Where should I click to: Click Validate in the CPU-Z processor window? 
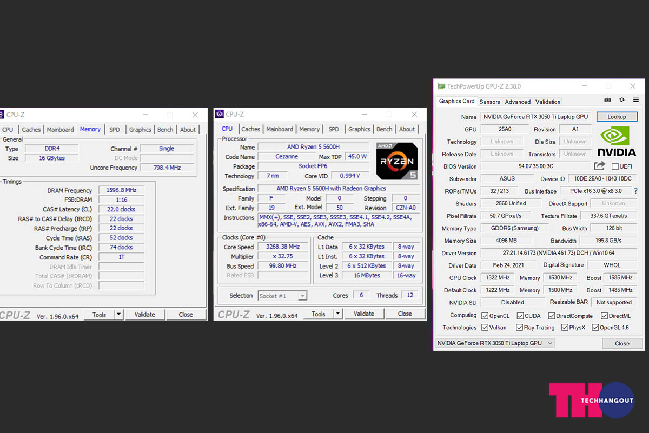click(363, 314)
